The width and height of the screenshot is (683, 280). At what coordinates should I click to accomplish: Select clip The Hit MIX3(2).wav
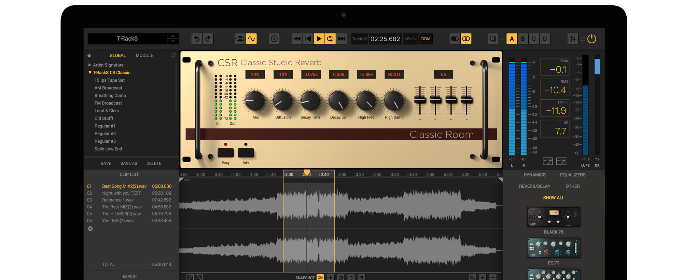point(129,214)
